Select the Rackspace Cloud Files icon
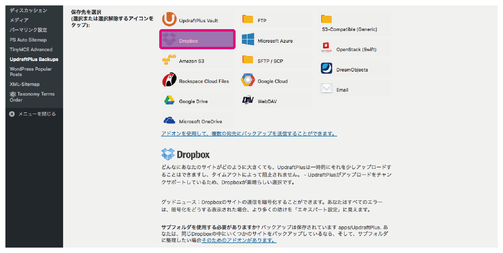Screen dimensions: 503x253 click(x=169, y=80)
